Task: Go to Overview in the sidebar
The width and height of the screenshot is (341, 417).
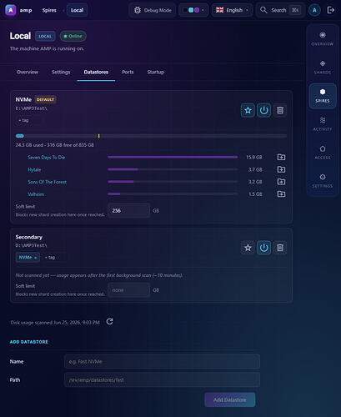Action: coord(323,38)
